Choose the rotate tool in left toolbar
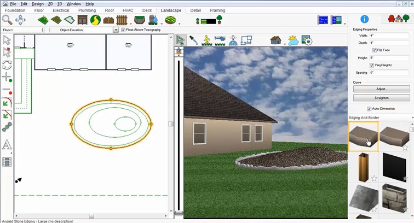The image size is (414, 223). (7, 64)
